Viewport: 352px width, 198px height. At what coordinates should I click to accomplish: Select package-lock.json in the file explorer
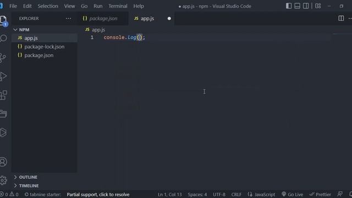point(45,47)
